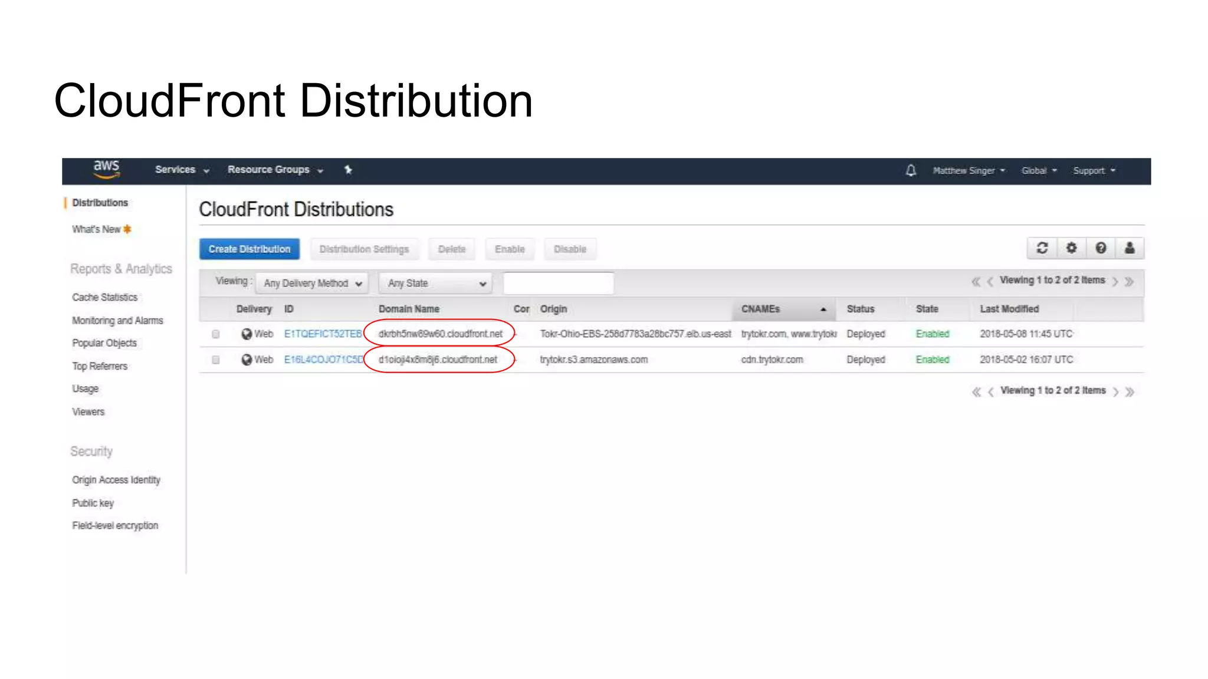Click the 2018-05-08 11:45 UTC cell
This screenshot has height=679, width=1208.
coord(1026,334)
